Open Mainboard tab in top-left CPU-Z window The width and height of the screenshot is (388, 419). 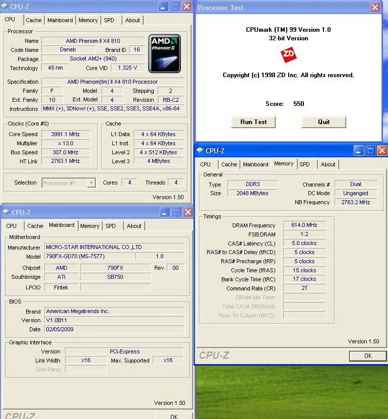pyautogui.click(x=60, y=20)
